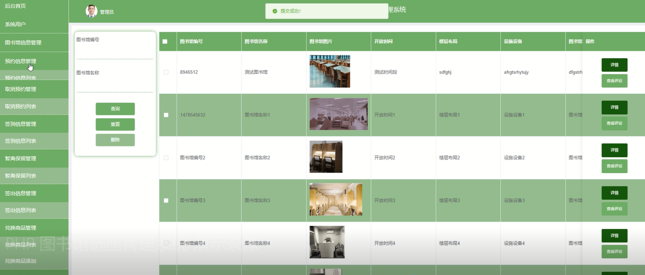Expand 签出信息管理 sidebar menu
This screenshot has width=645, height=275.
34,194
